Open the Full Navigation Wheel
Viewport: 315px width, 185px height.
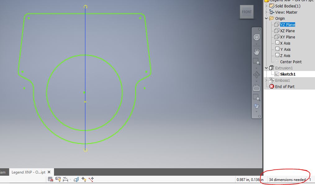click(257, 37)
